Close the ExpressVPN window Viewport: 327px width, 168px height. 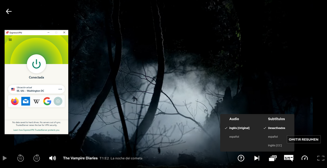point(64,33)
